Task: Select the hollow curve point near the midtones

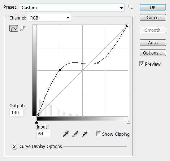Action: click(98, 62)
